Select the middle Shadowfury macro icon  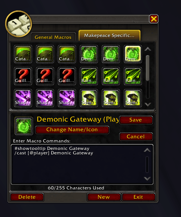point(45,98)
